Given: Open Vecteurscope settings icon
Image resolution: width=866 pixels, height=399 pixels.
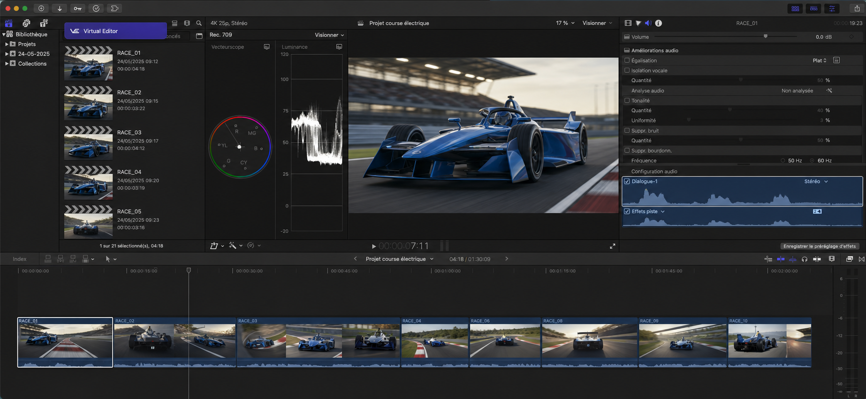Looking at the screenshot, I should click(x=267, y=47).
